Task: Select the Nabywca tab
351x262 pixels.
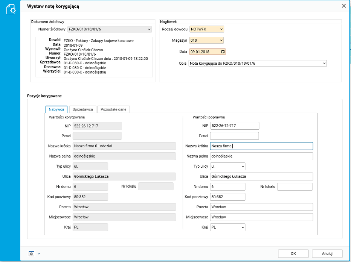Action: coord(56,109)
